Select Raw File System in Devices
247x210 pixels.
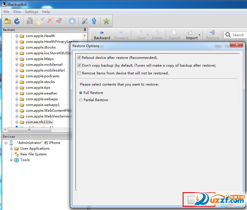pyautogui.click(x=33, y=154)
